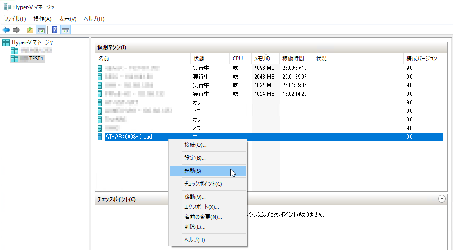
Task: Sort by the メモリ column header
Action: [x=264, y=59]
